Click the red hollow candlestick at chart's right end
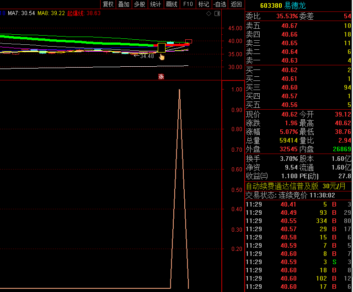 coord(188,42)
